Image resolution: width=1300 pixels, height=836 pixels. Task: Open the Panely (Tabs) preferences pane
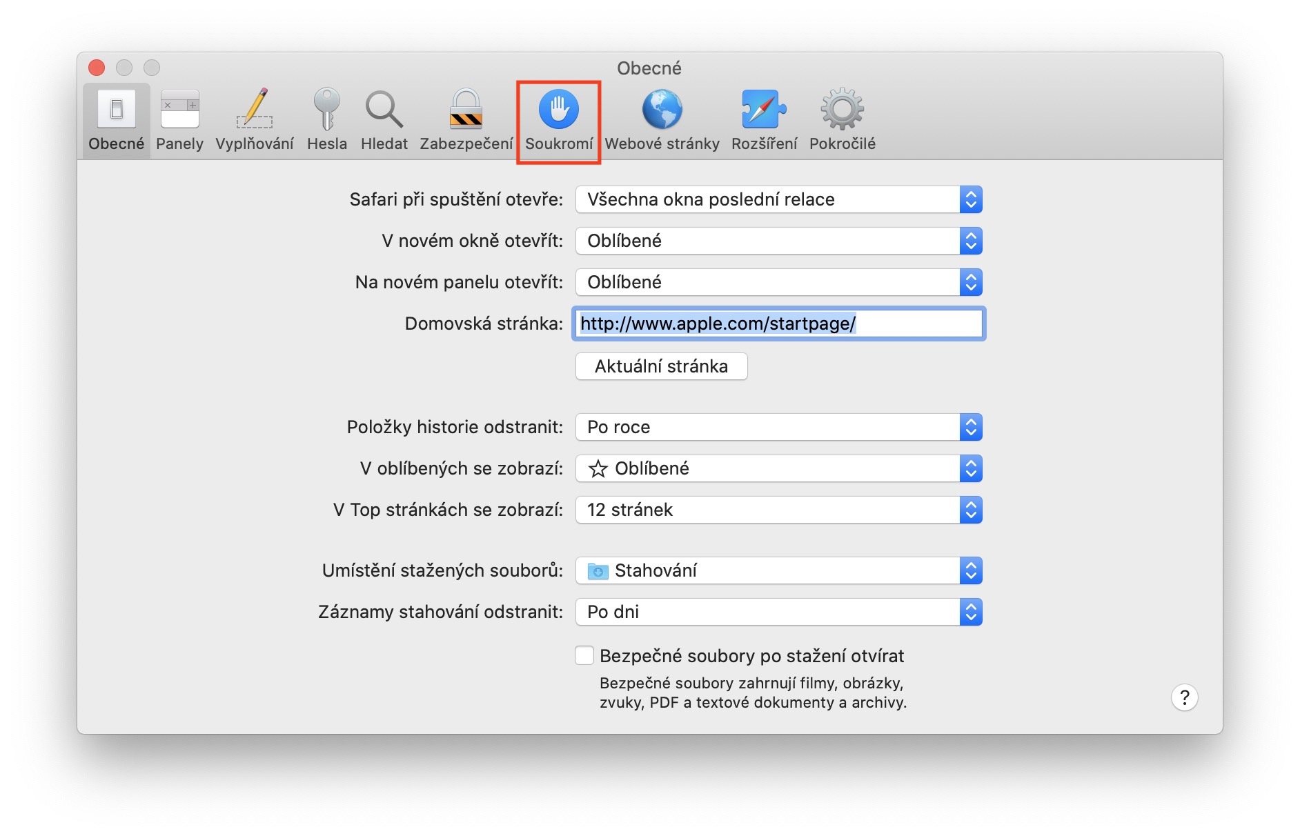(179, 120)
